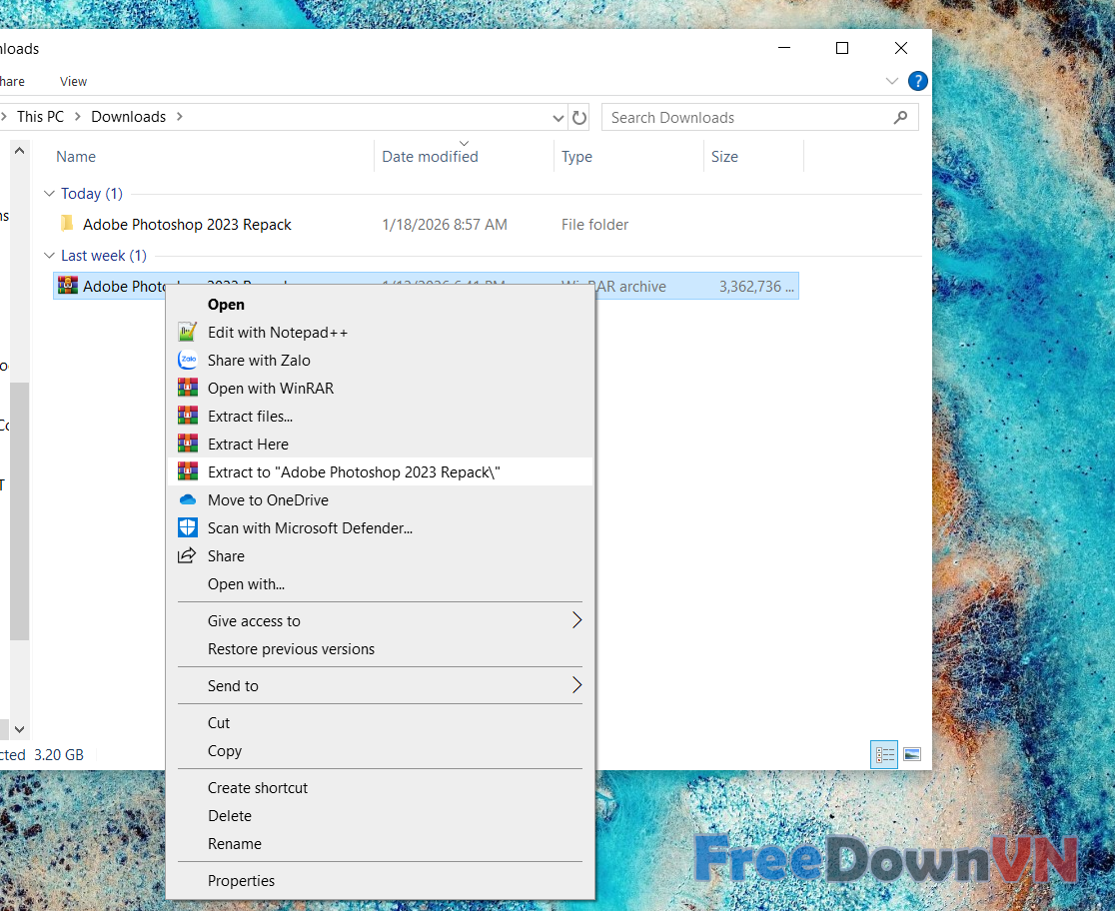Click the refresh icon beside address bar
This screenshot has width=1115, height=911.
(579, 117)
